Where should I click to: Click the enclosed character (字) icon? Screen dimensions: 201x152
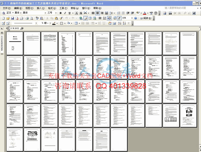[156, 13]
